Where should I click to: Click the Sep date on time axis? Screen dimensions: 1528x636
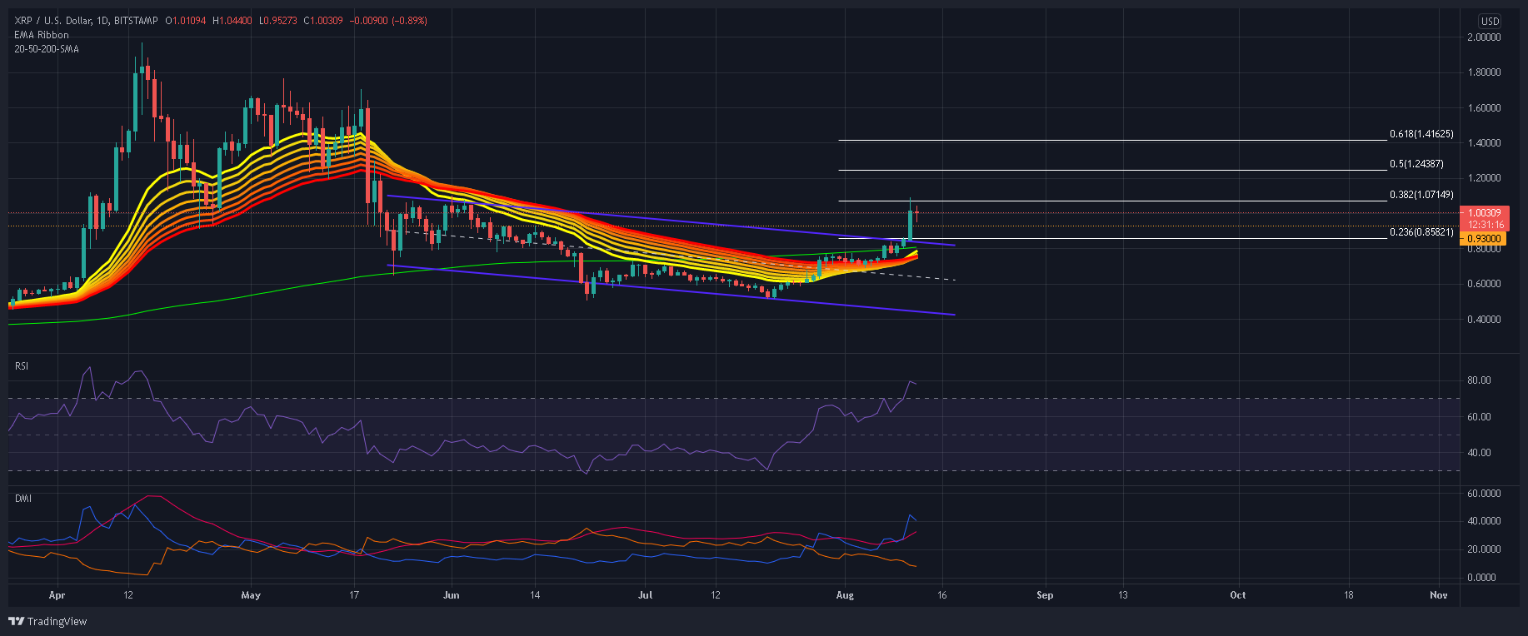[1045, 595]
